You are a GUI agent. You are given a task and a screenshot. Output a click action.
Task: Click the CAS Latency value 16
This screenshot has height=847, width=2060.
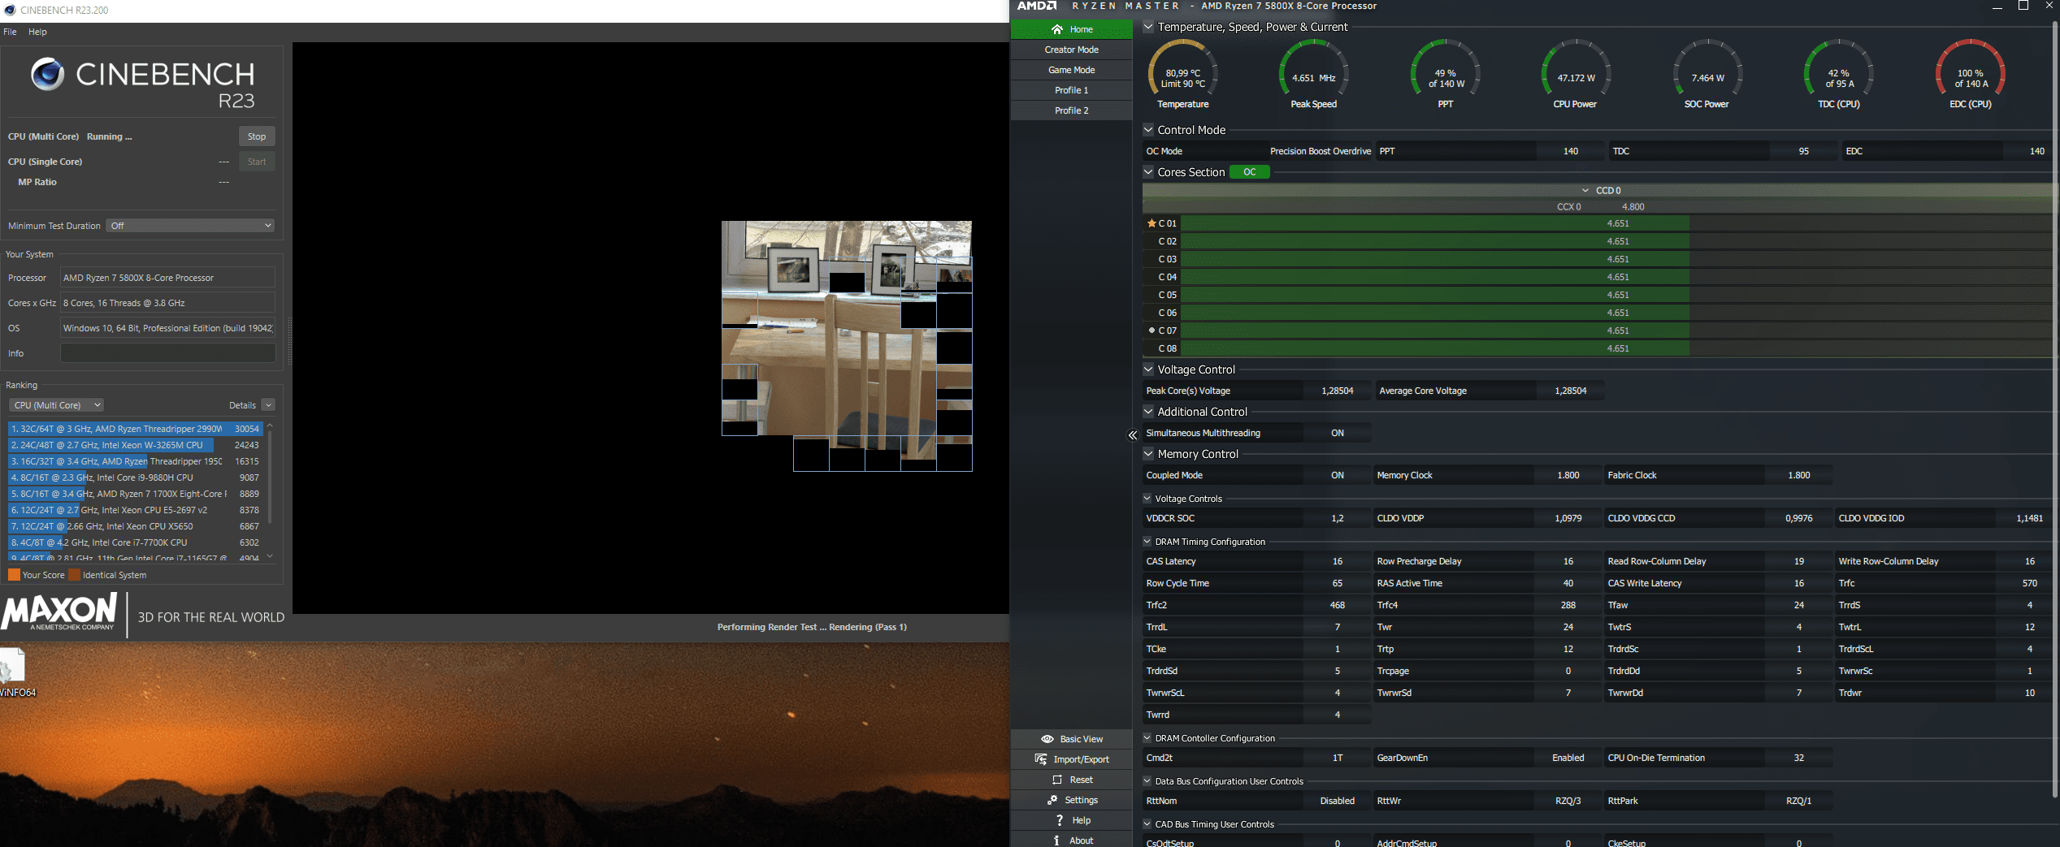tap(1338, 562)
